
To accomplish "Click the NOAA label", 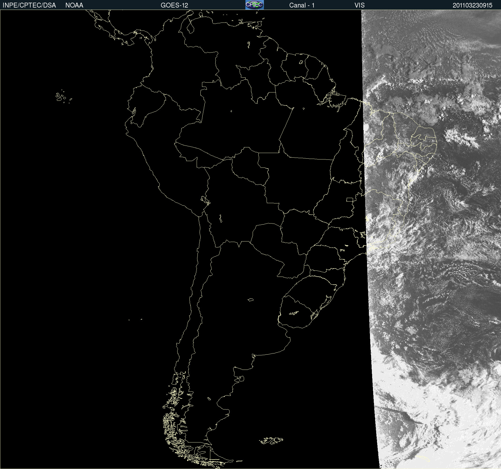I will point(74,5).
